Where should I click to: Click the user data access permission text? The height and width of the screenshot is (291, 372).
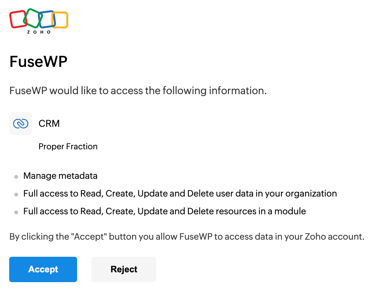tap(180, 193)
